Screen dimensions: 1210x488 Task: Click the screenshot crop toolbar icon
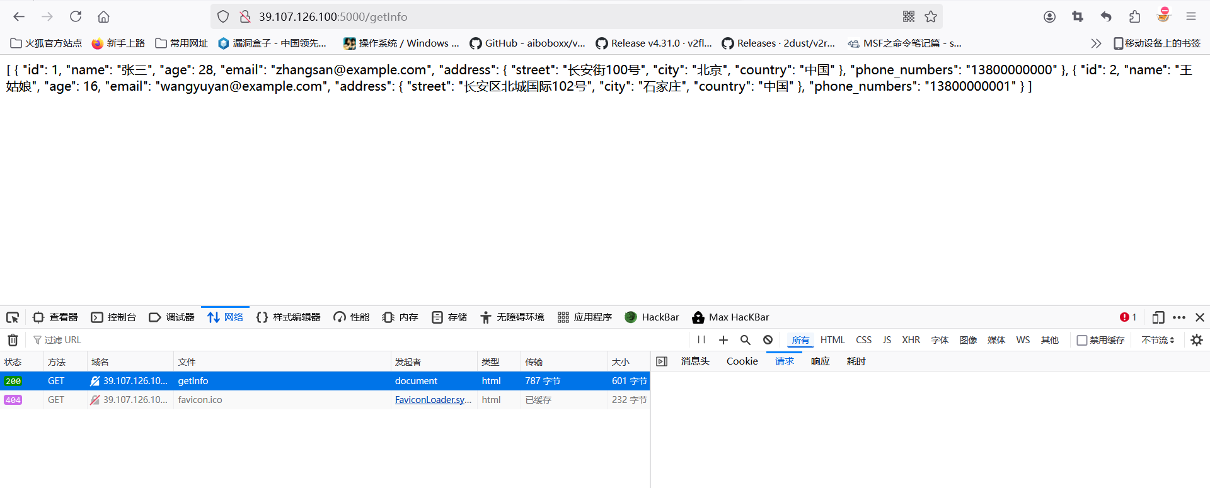pyautogui.click(x=1078, y=16)
